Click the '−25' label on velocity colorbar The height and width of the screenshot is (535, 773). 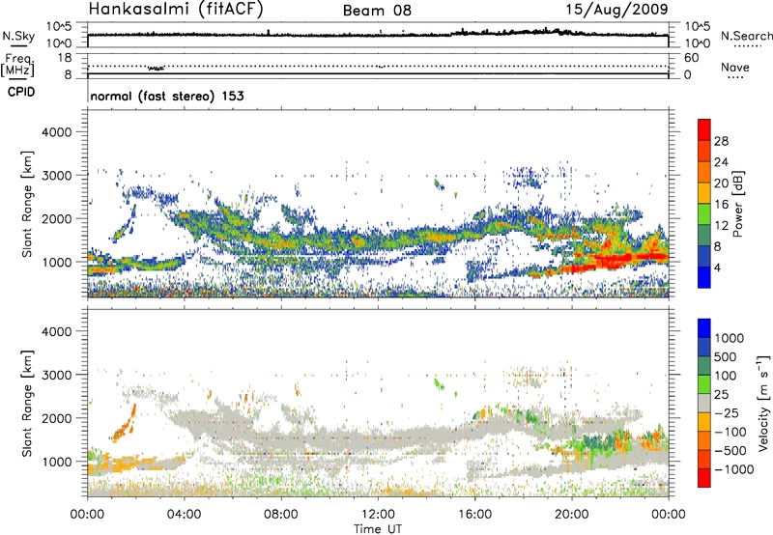(x=727, y=412)
